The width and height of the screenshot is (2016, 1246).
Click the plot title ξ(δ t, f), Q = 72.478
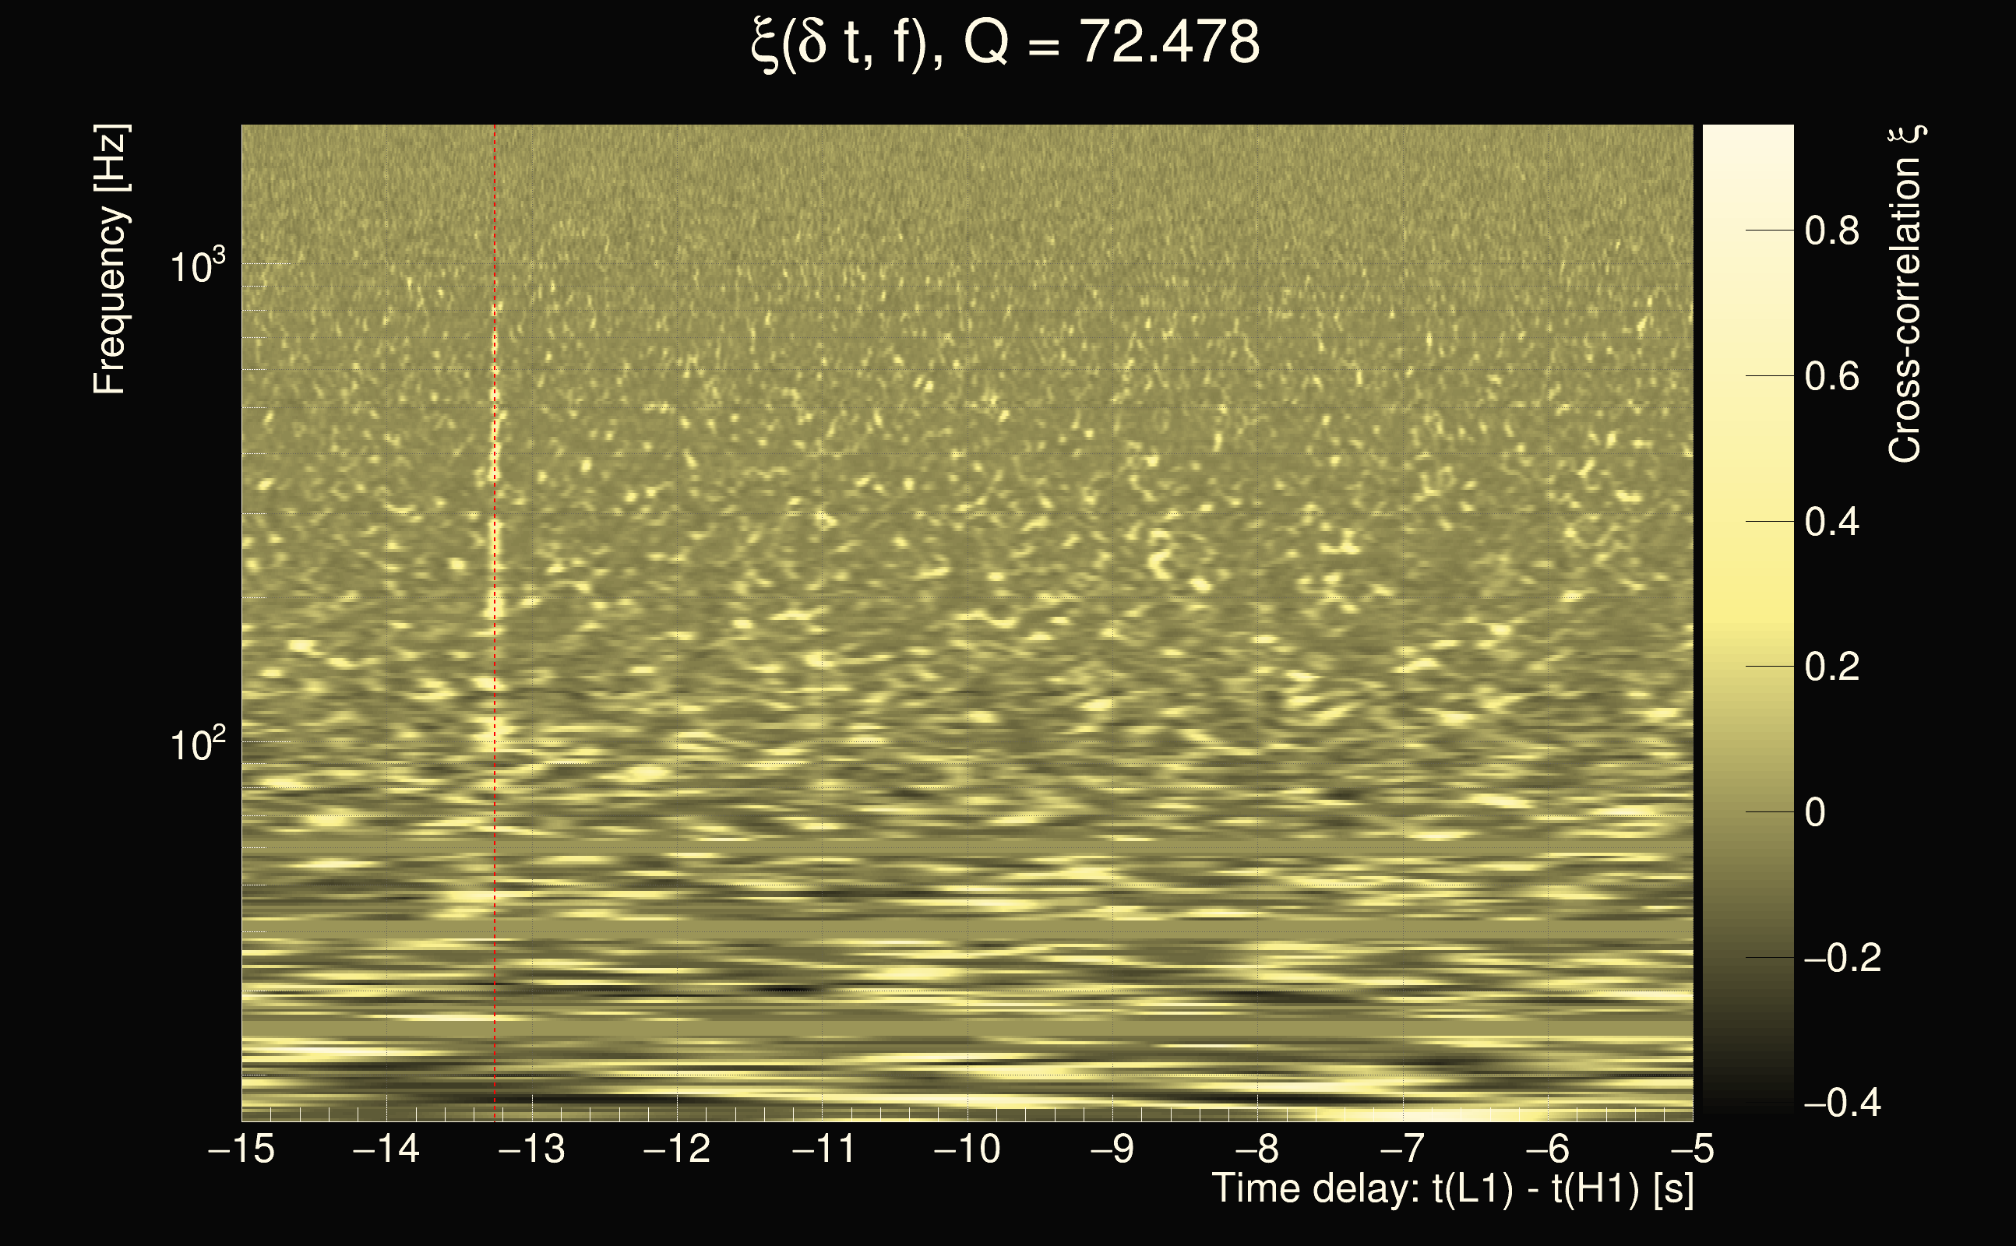[x=1005, y=43]
